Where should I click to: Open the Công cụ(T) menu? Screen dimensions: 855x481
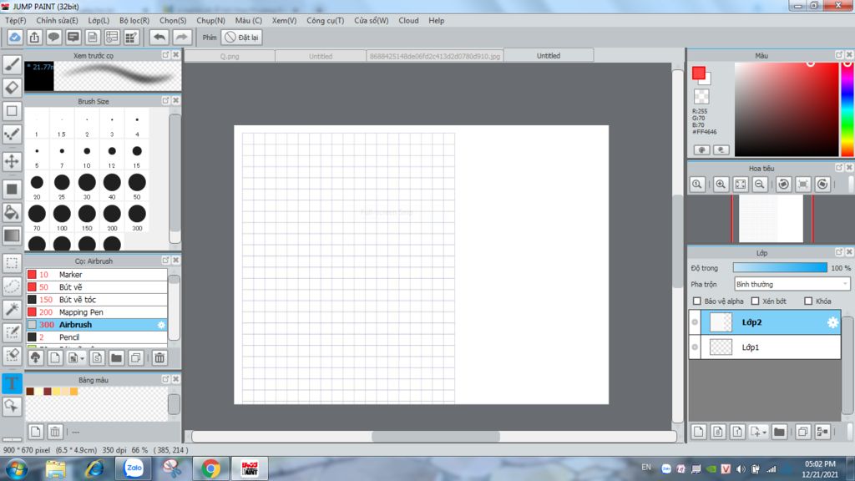tap(325, 20)
